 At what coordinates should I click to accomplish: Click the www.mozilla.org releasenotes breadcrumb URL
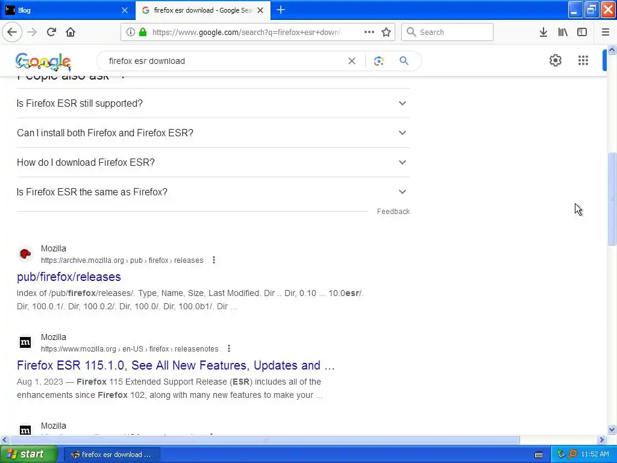(130, 349)
